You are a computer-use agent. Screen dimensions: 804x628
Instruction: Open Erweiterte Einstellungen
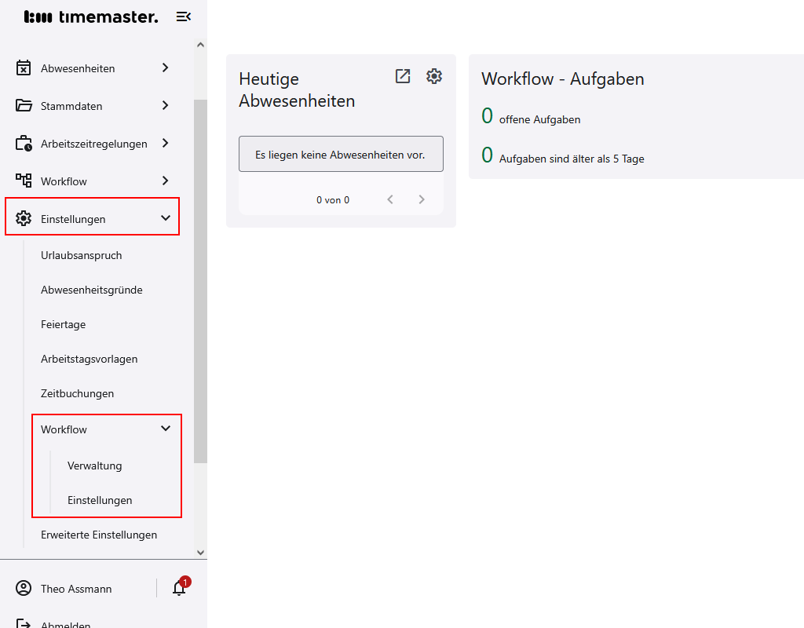[99, 535]
